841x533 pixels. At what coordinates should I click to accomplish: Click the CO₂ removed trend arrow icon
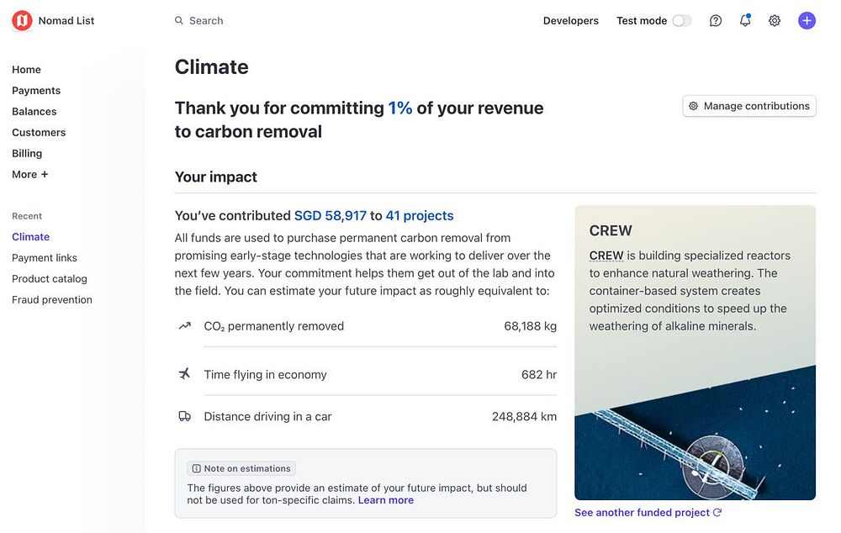(185, 326)
